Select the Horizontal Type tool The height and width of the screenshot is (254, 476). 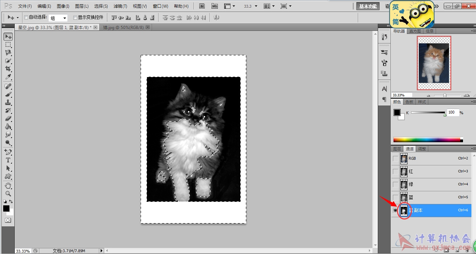[8, 160]
